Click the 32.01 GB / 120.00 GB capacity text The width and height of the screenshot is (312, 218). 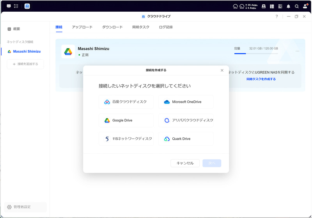264,48
